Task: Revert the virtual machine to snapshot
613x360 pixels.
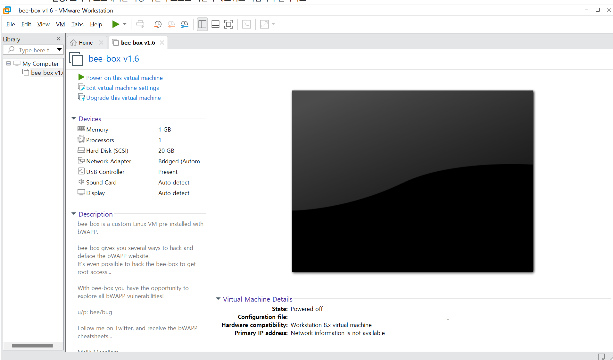Action: coord(171,24)
